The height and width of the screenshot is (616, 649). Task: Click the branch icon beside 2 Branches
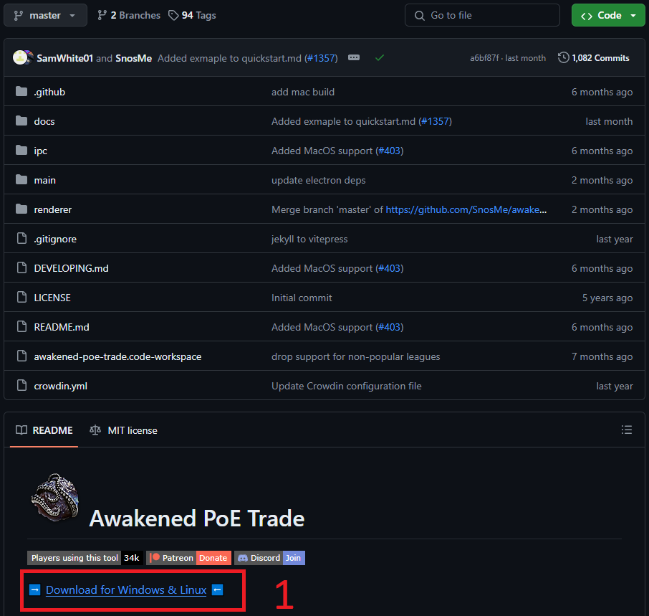click(102, 15)
